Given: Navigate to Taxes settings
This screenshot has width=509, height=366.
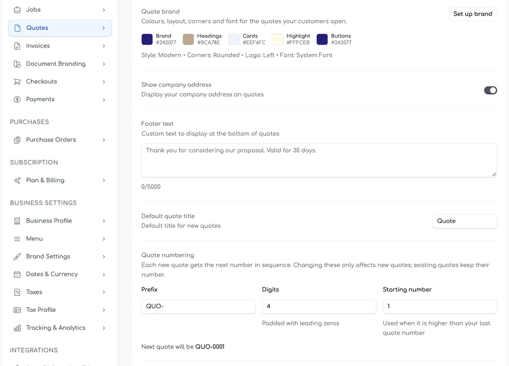Looking at the screenshot, I should (60, 292).
